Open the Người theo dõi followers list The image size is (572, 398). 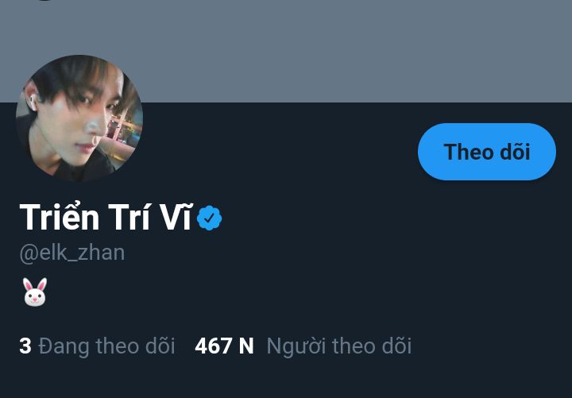[x=338, y=346]
